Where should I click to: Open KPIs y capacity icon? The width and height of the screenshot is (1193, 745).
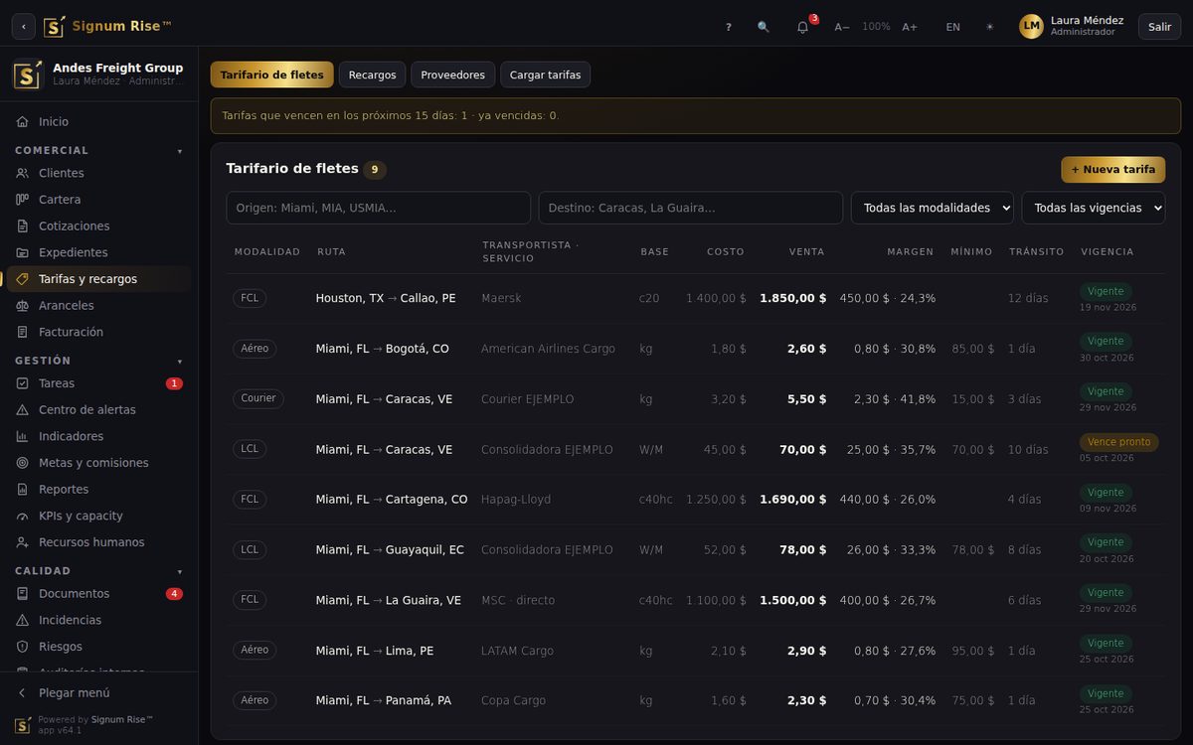(x=22, y=517)
